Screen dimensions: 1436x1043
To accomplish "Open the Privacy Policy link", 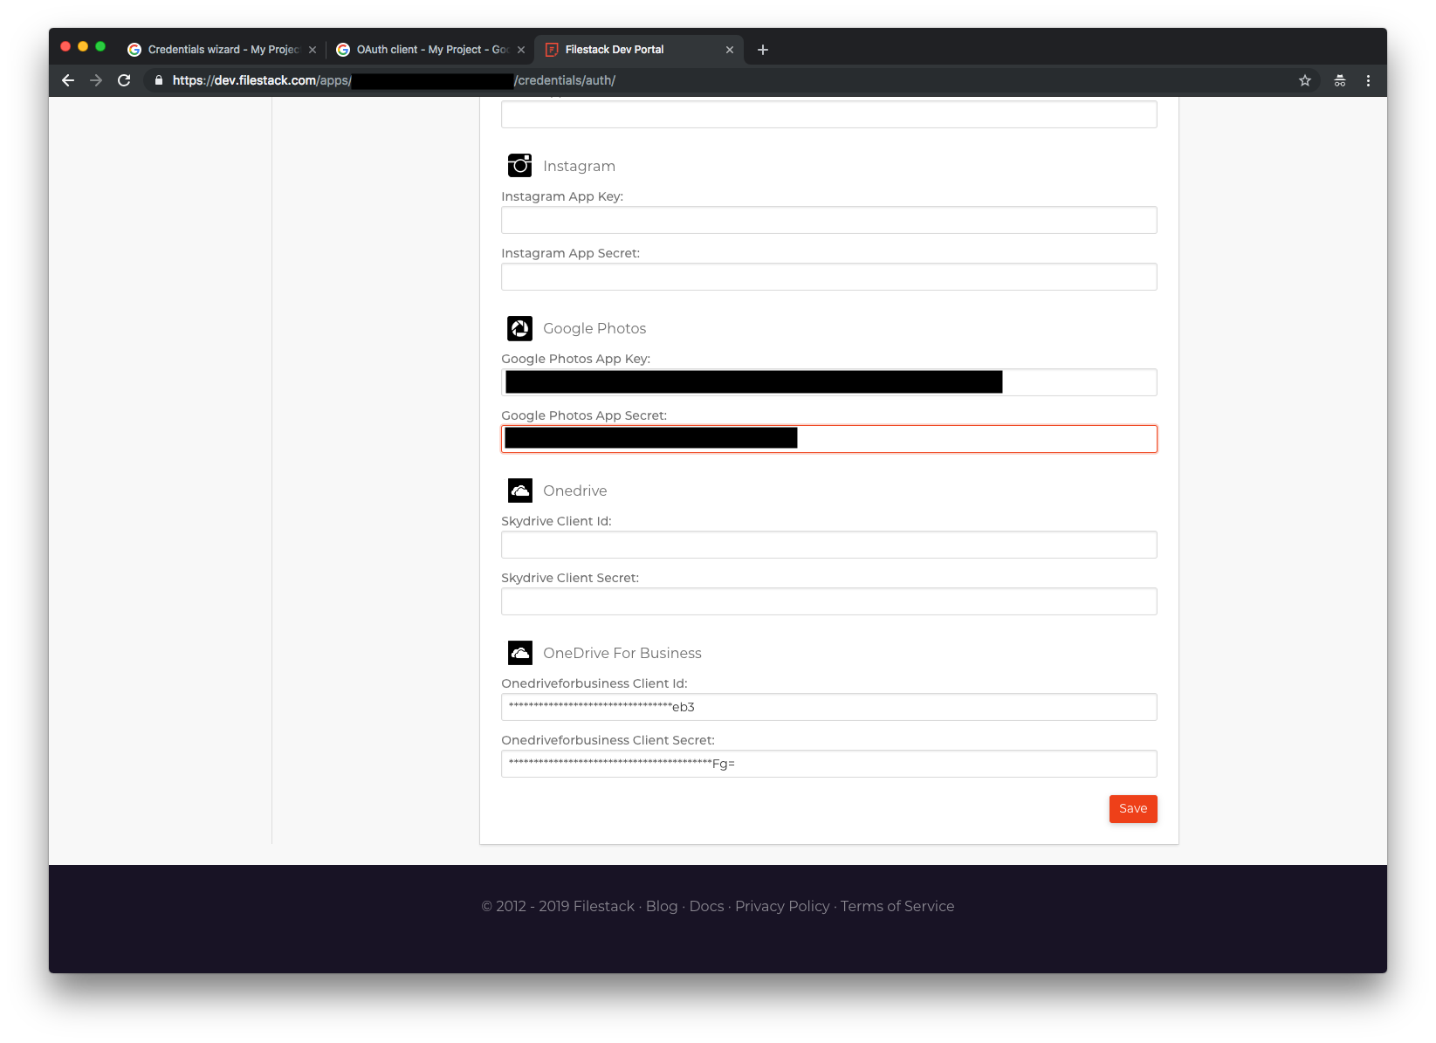I will pyautogui.click(x=782, y=906).
